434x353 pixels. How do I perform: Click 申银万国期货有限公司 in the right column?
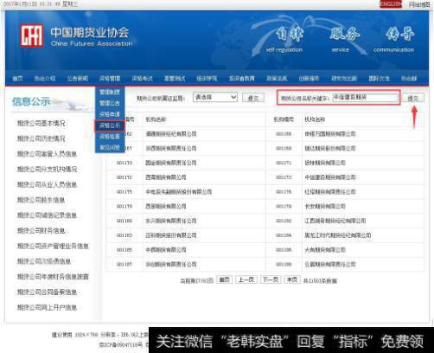(330, 134)
